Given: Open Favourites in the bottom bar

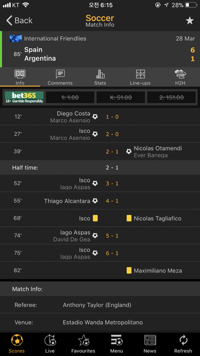Looking at the screenshot, I should 84,344.
